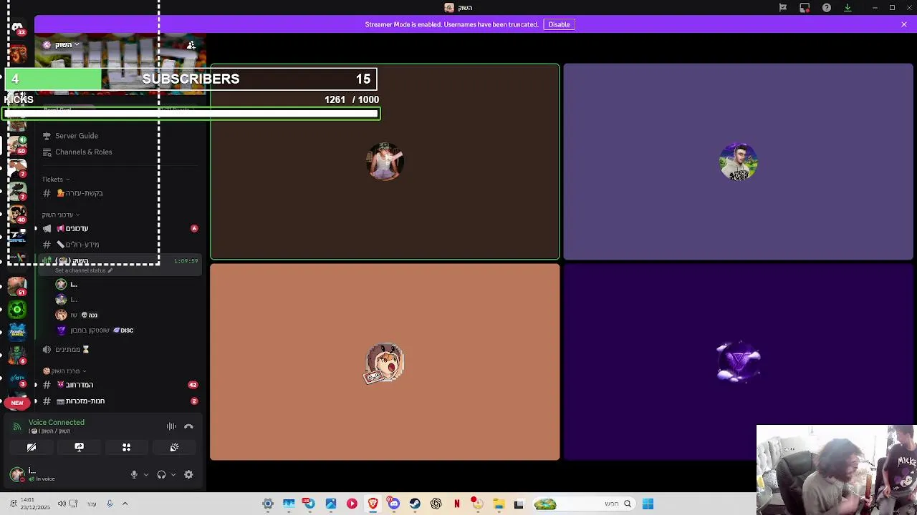Open Discord help question-mark icon

pos(827,8)
